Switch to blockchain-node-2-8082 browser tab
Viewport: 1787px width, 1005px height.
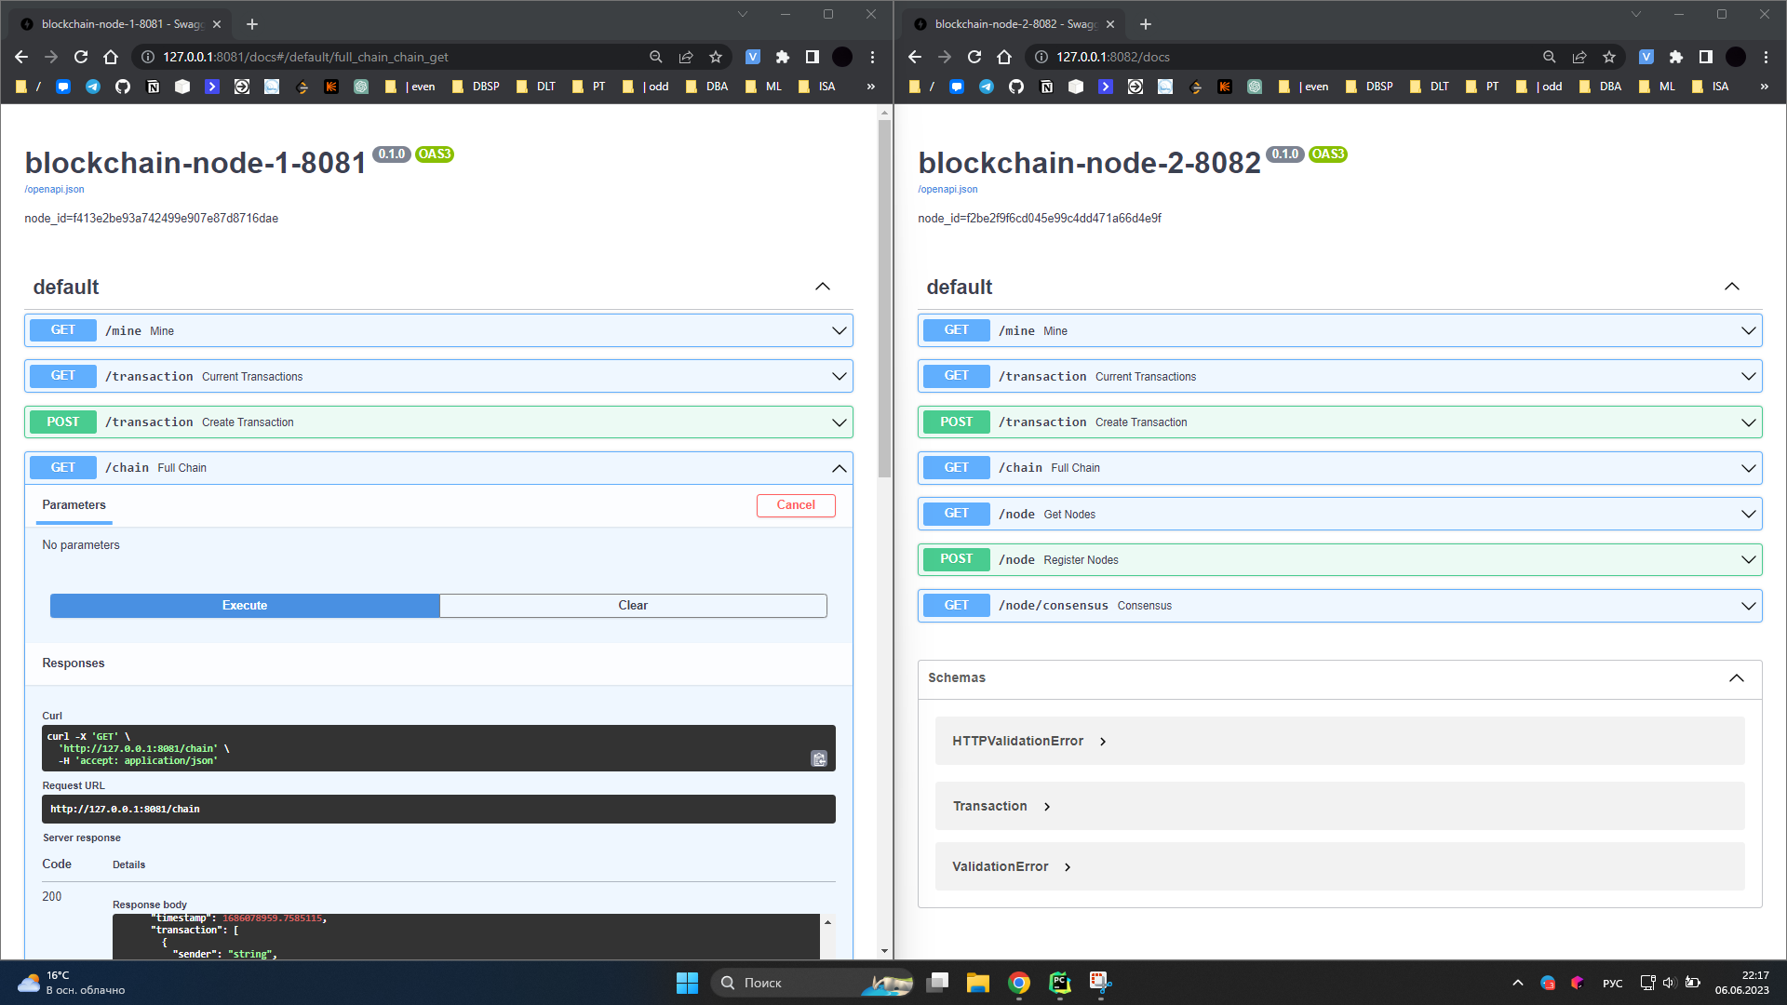pos(1013,24)
